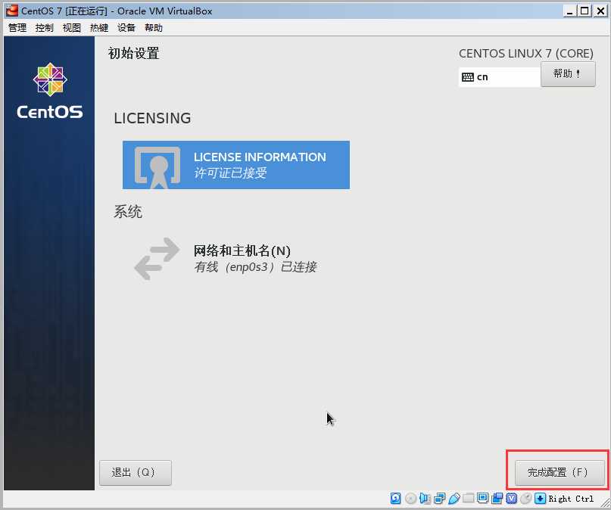This screenshot has height=510, width=611.
Task: Click the 初始设置 heading
Action: (134, 53)
